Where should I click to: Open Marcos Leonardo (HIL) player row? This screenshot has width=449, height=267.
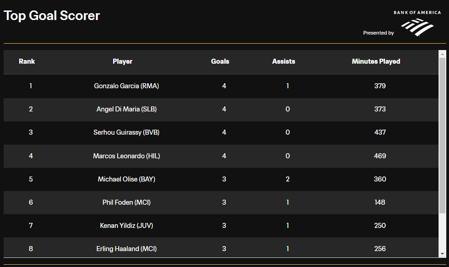pyautogui.click(x=221, y=156)
